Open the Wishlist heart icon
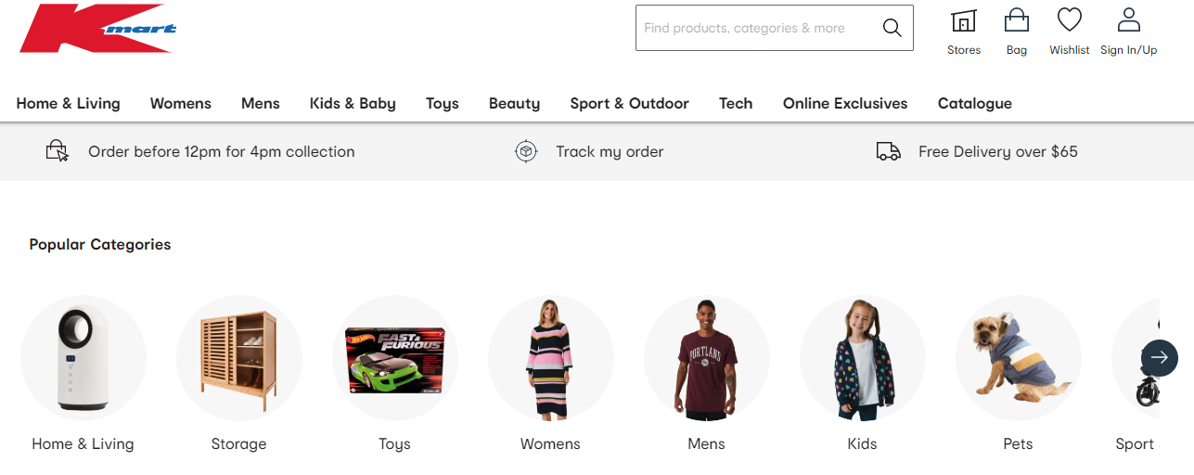 1070,20
